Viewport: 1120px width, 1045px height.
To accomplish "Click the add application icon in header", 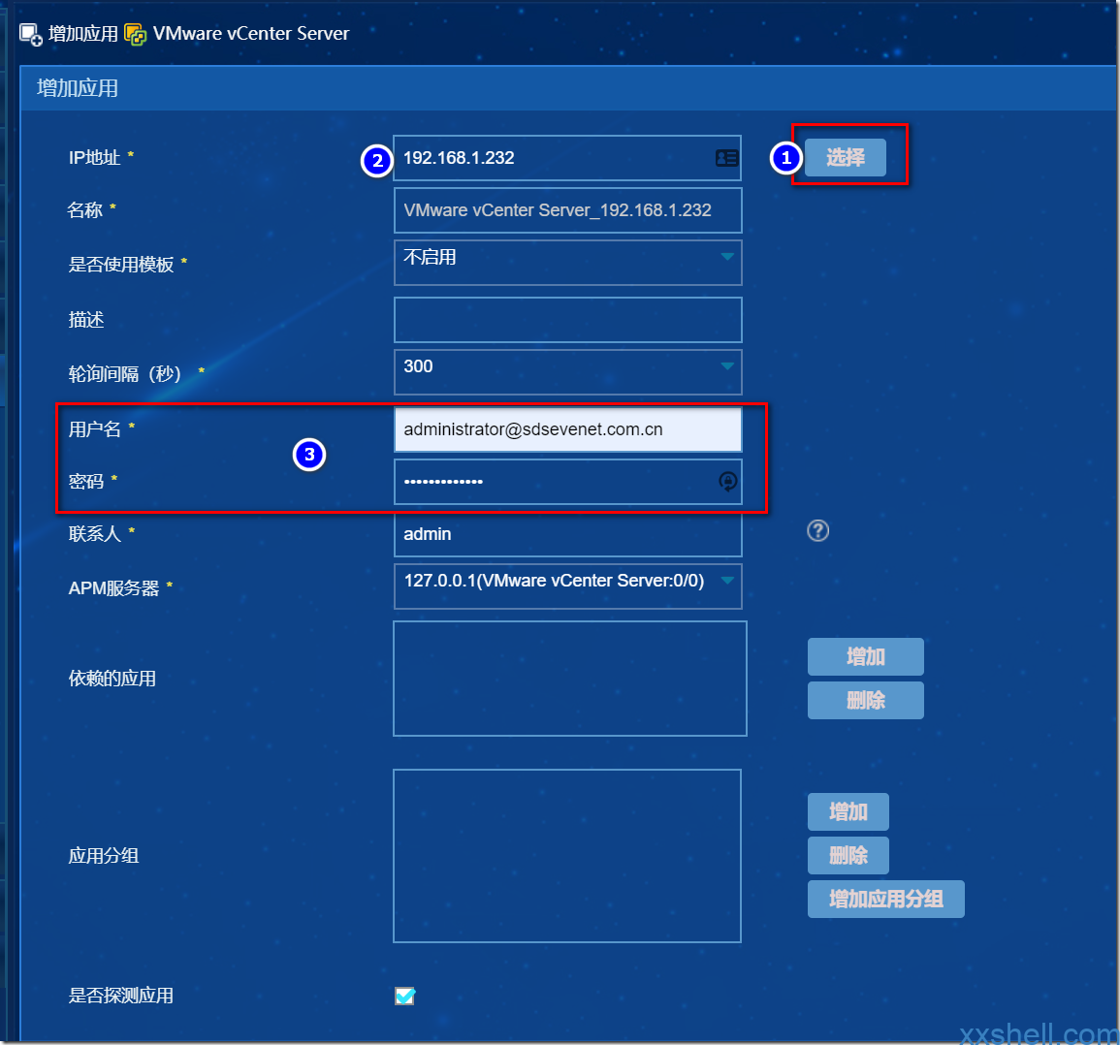I will [31, 34].
